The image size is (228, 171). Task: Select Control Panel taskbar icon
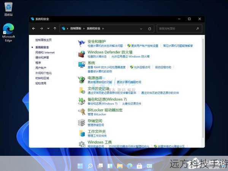tap(149, 166)
